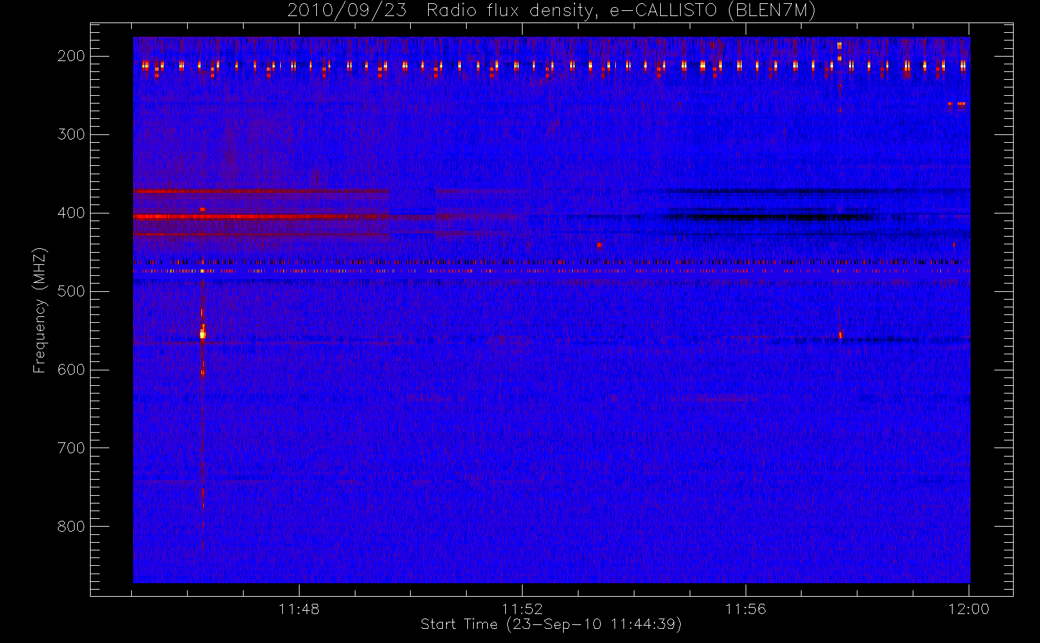Click the 400 frequency tick label
Screen dimensions: 1040x643
pos(71,213)
